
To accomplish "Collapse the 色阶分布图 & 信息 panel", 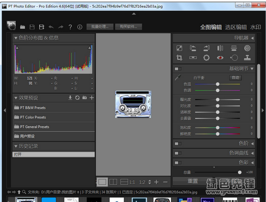I will 16,38.
